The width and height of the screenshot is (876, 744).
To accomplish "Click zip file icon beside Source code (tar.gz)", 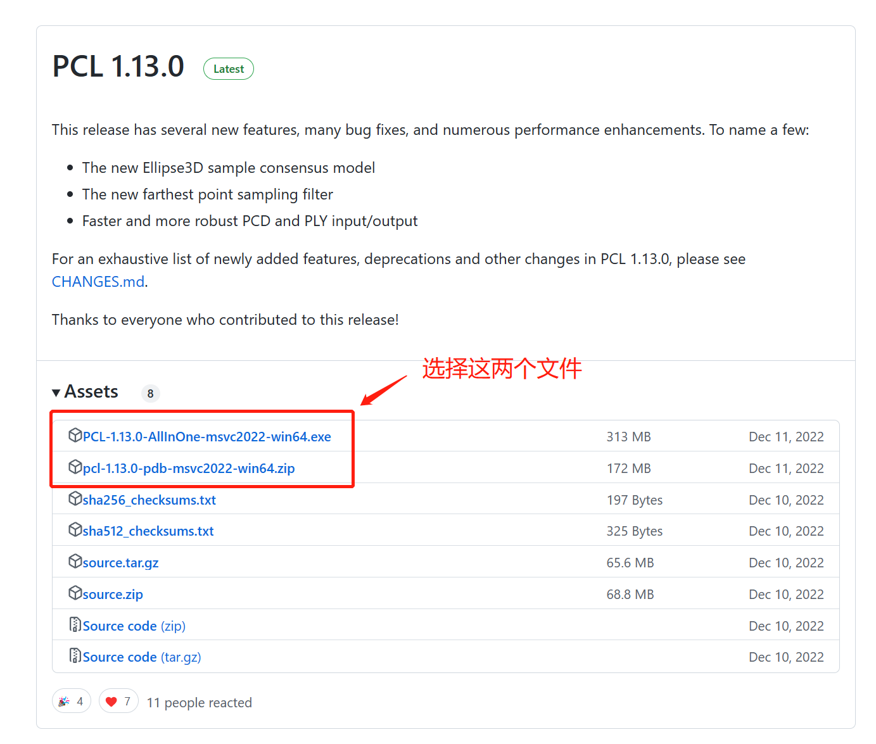I will (x=75, y=655).
